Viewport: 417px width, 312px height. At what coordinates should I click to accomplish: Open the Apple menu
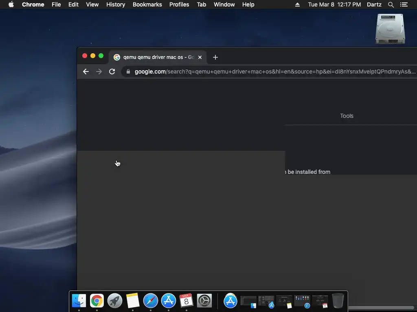point(11,4)
